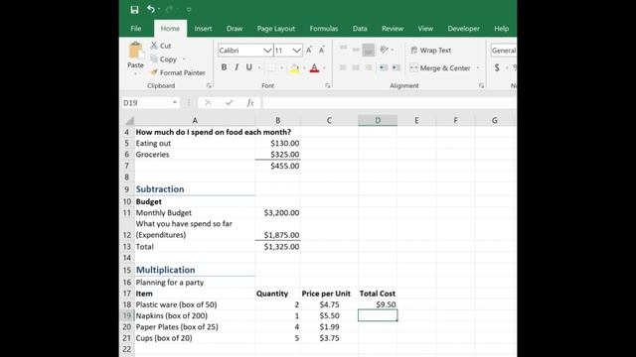Viewport: 636px width, 357px height.
Task: Apply yellow fill color to cell
Action: tap(295, 68)
